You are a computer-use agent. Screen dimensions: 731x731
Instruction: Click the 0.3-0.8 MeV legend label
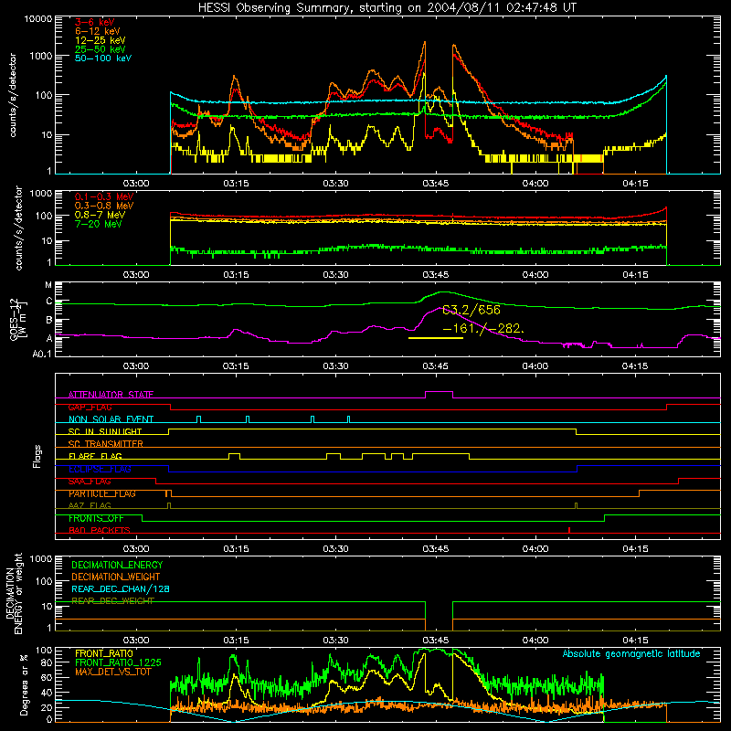(x=104, y=206)
